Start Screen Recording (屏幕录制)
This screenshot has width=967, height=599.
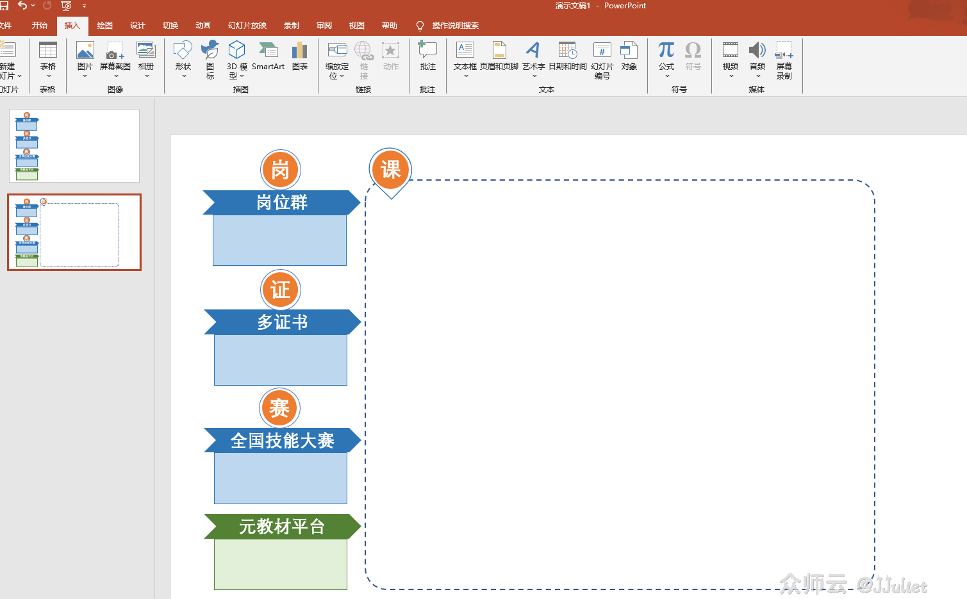tap(784, 60)
